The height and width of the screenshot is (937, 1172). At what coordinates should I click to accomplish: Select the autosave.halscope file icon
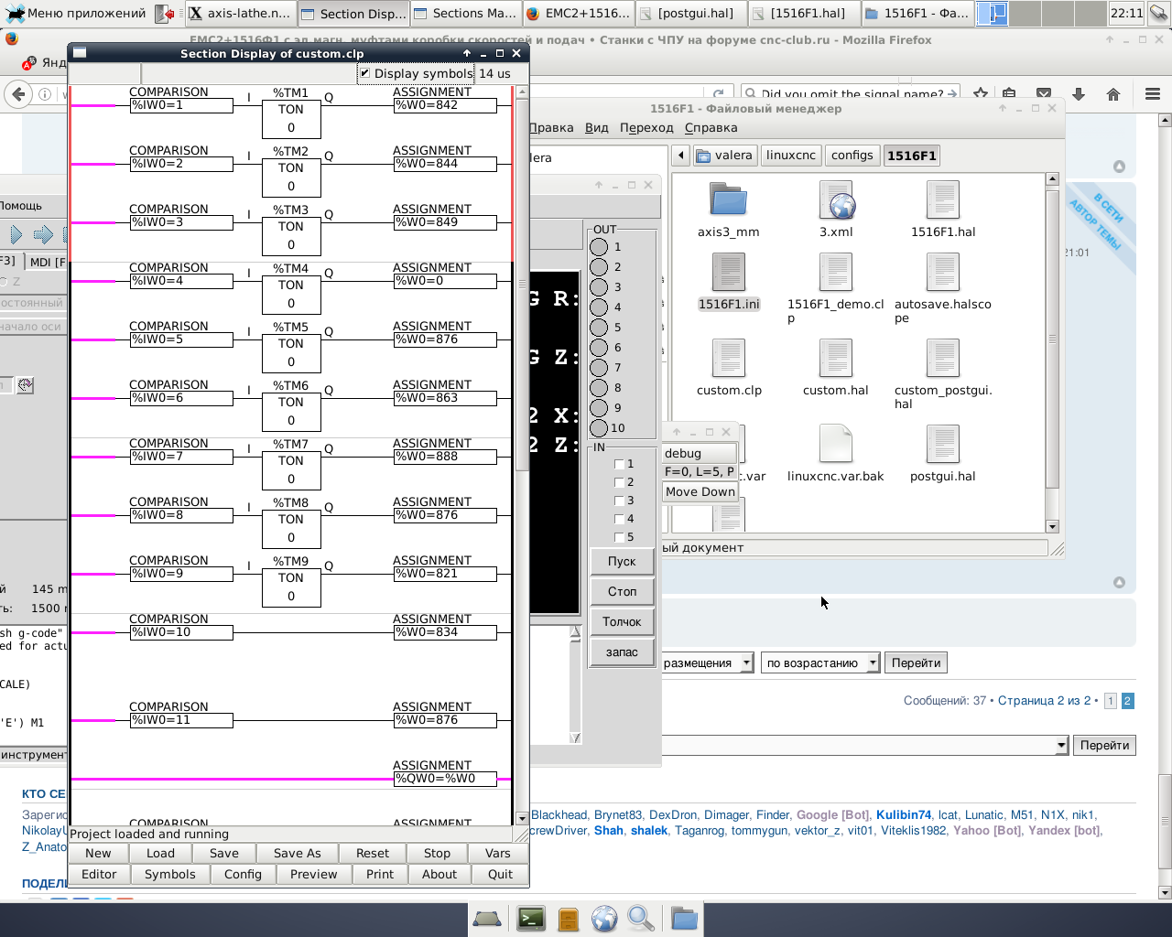942,272
